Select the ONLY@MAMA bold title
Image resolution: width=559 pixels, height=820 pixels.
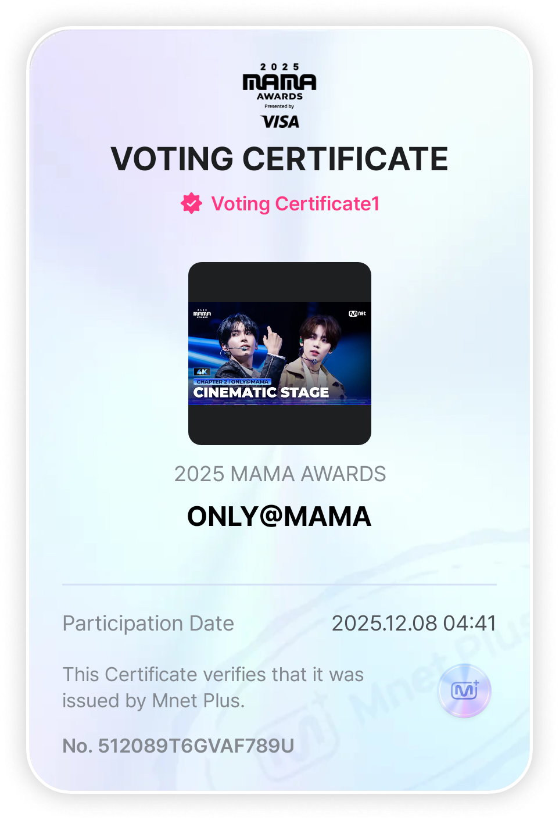coord(279,517)
